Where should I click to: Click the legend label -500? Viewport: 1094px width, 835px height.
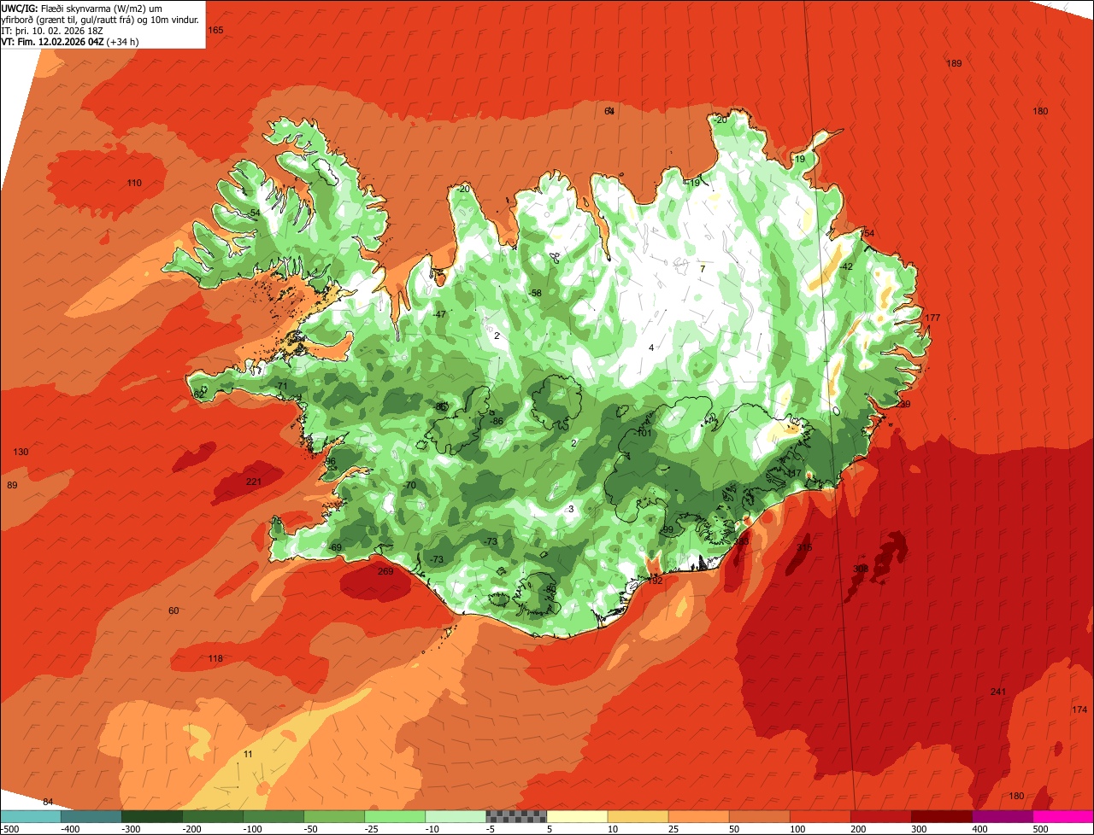pos(10,829)
